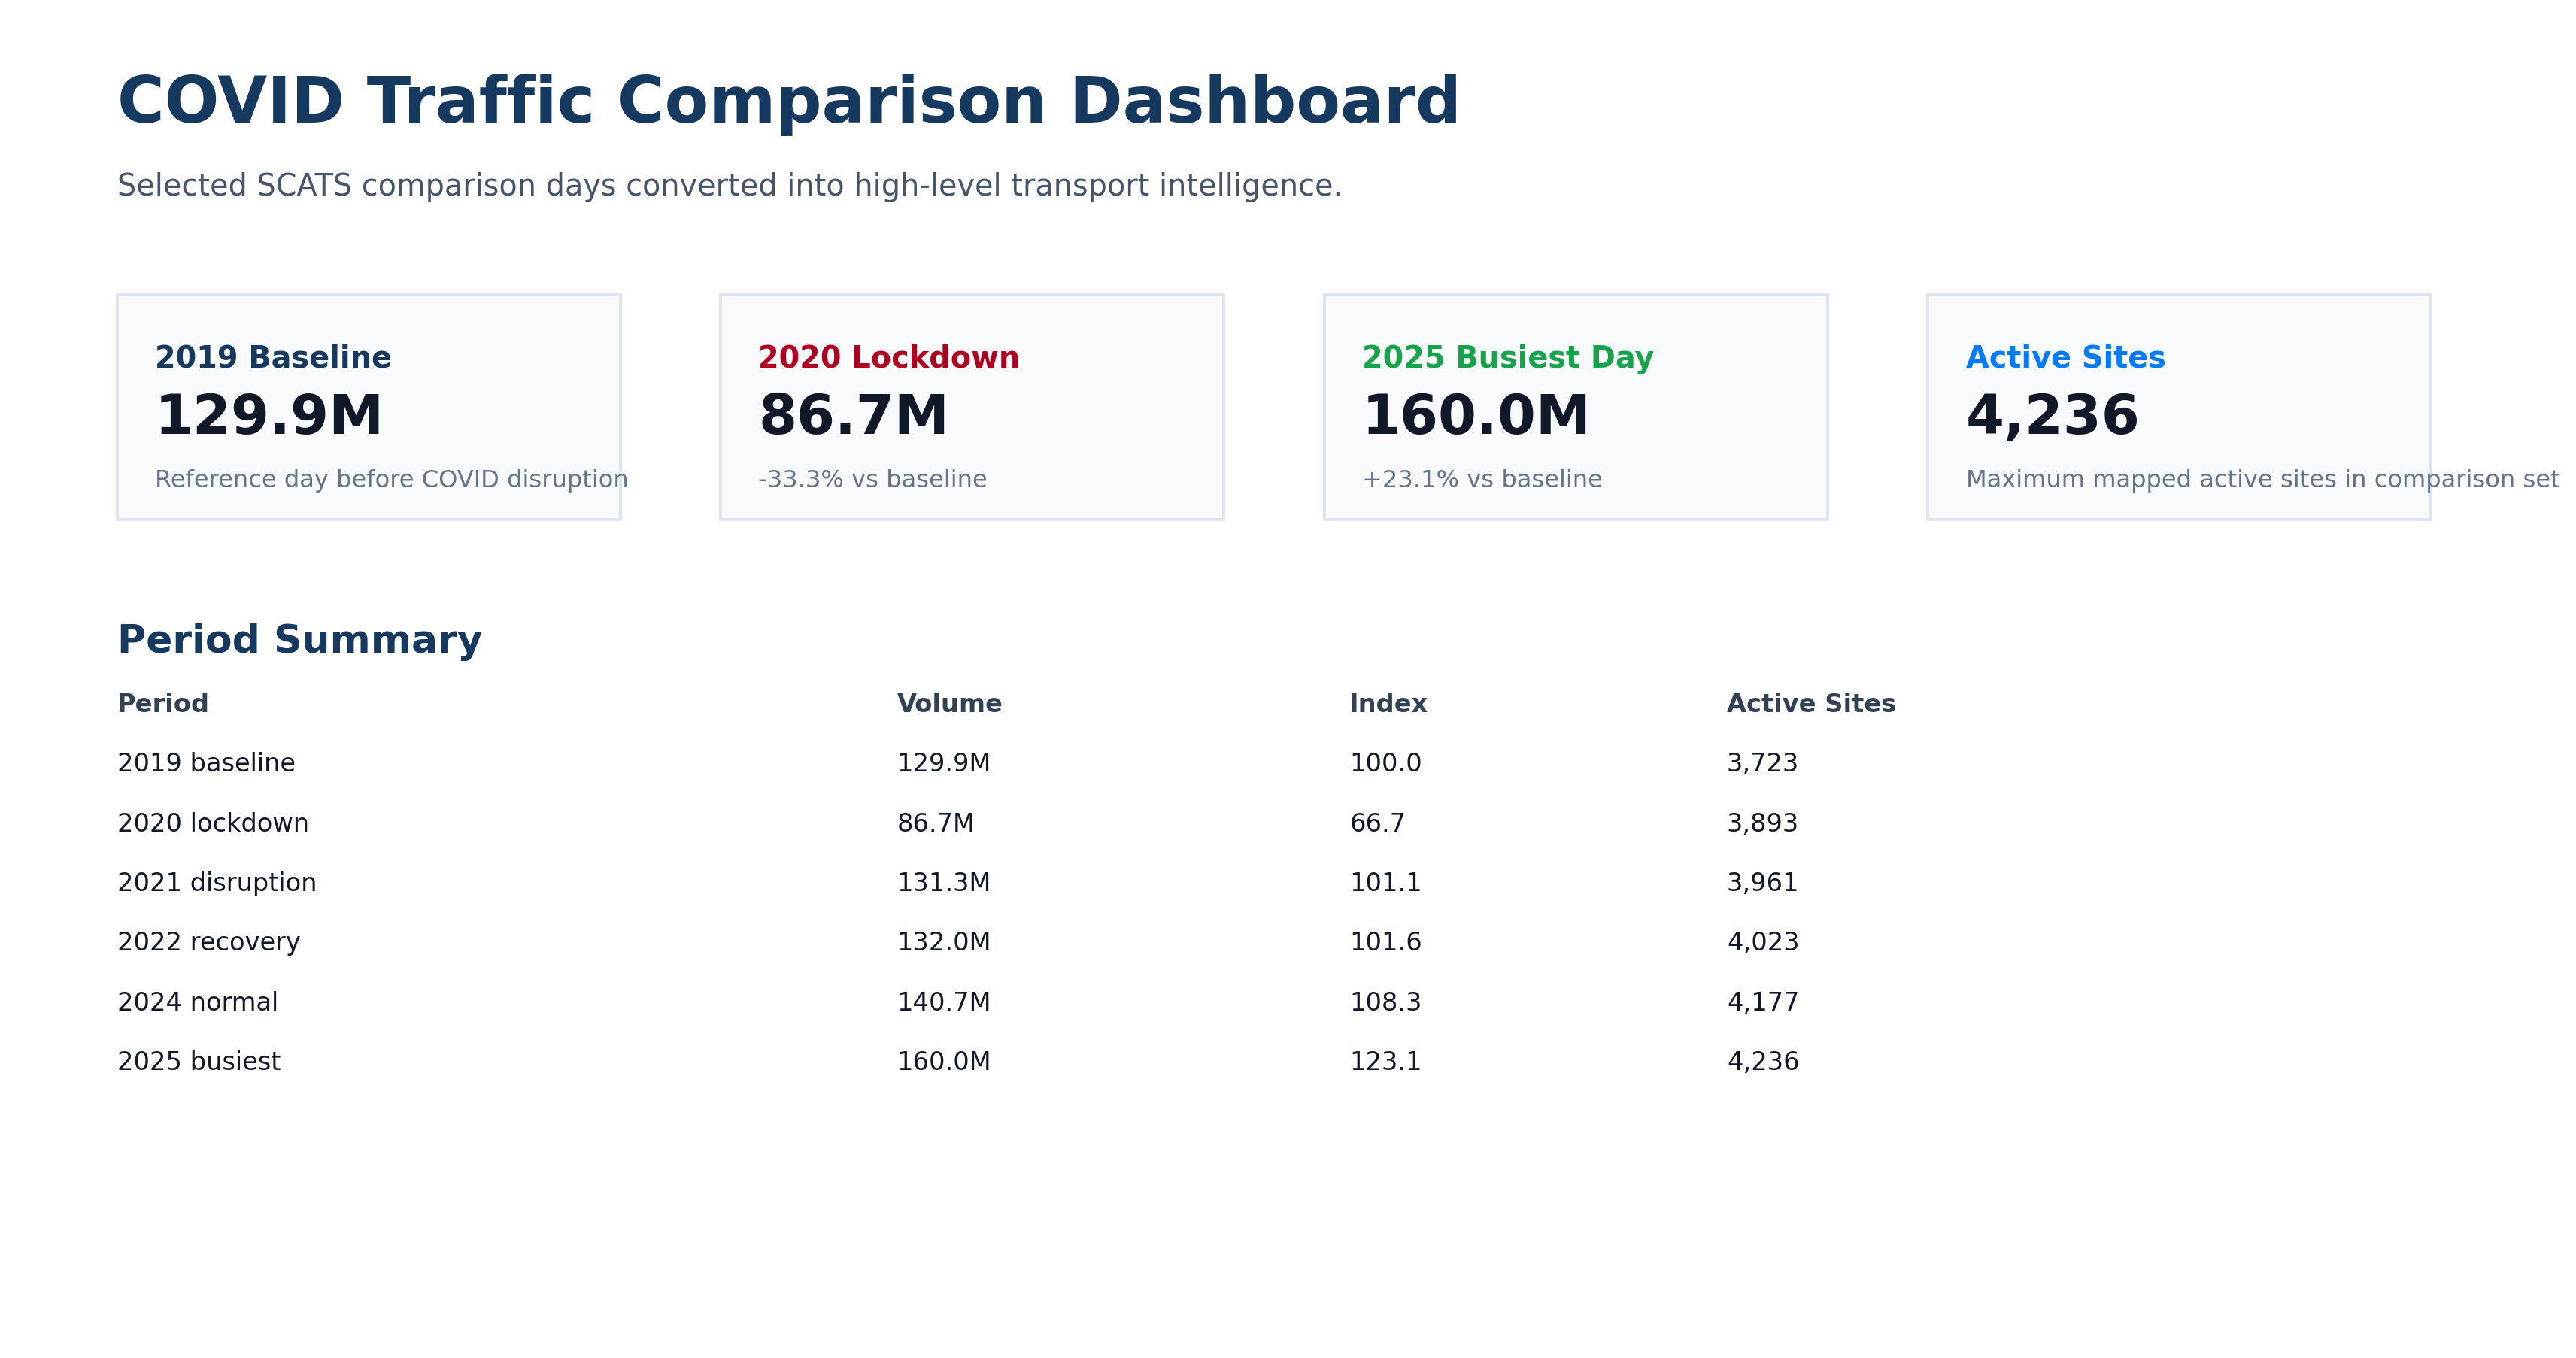2576x1358 pixels.
Task: Click active sites count 3,961
Action: click(x=1762, y=883)
